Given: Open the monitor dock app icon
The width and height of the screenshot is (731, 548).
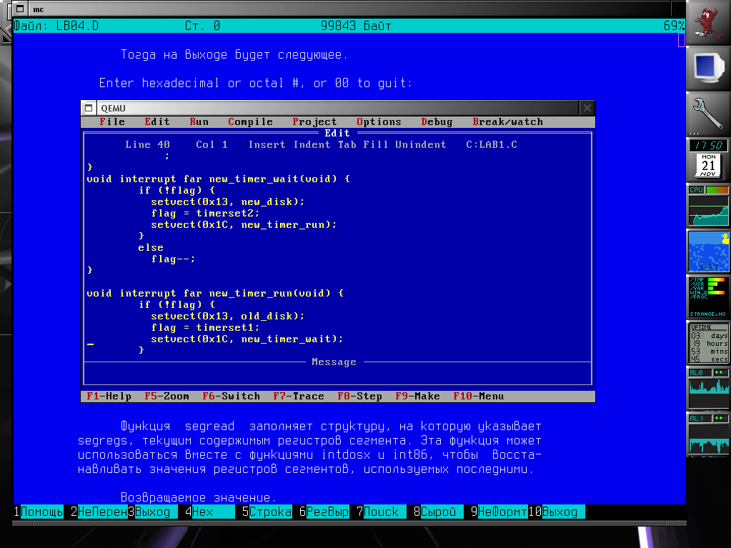Looking at the screenshot, I should [x=708, y=69].
